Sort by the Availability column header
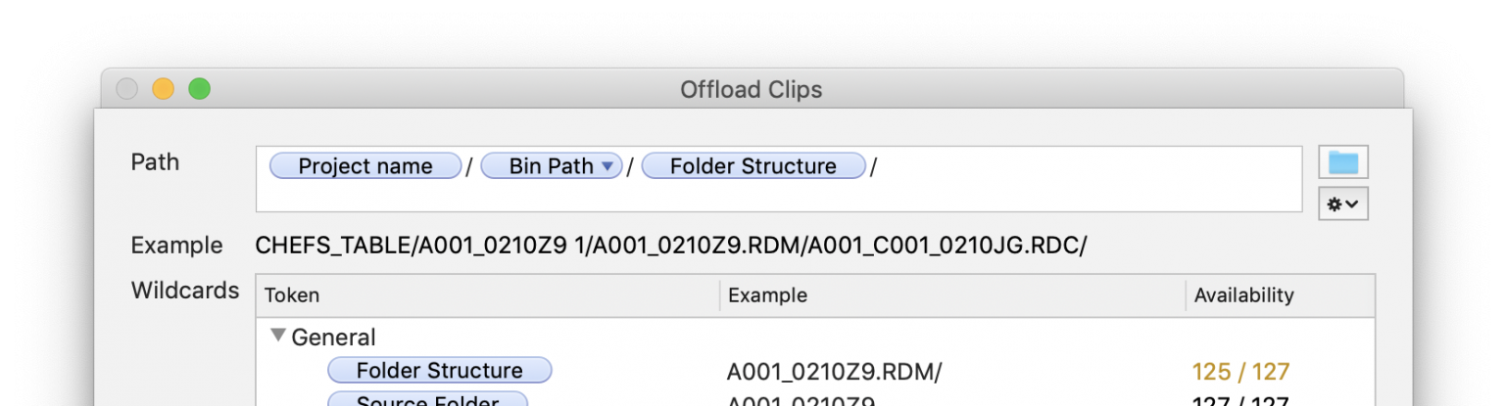1505x406 pixels. (1243, 295)
